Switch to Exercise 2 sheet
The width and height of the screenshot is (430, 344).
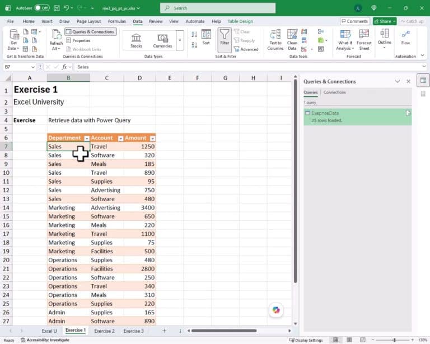(104, 331)
